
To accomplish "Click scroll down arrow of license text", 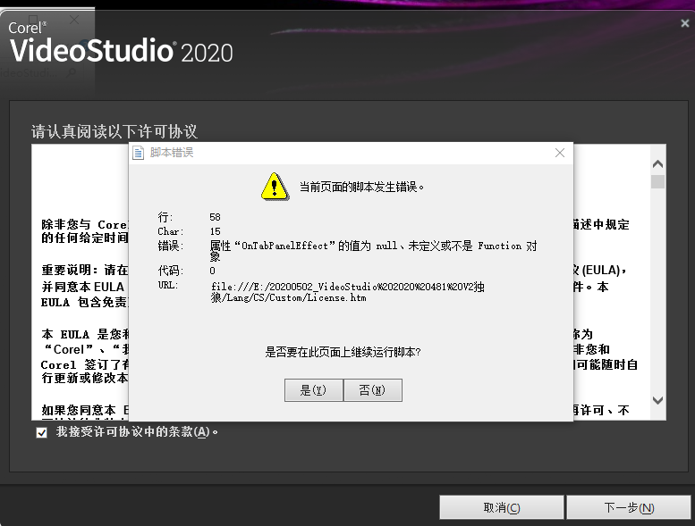I will point(657,400).
